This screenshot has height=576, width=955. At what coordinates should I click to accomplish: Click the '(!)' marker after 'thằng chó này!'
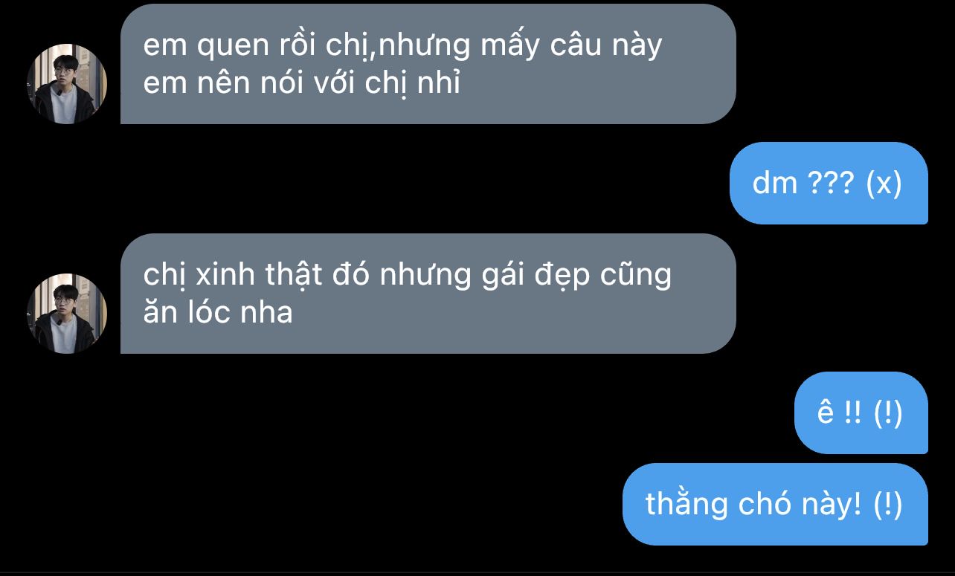888,505
